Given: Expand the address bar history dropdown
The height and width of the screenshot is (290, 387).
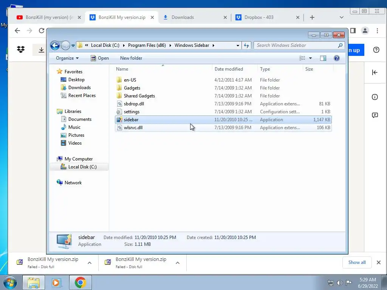Looking at the screenshot, I should point(238,45).
